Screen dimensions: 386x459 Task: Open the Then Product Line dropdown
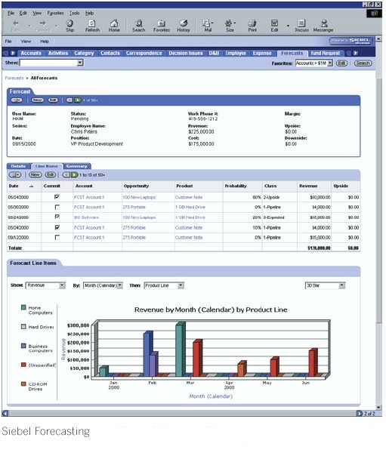pos(181,285)
